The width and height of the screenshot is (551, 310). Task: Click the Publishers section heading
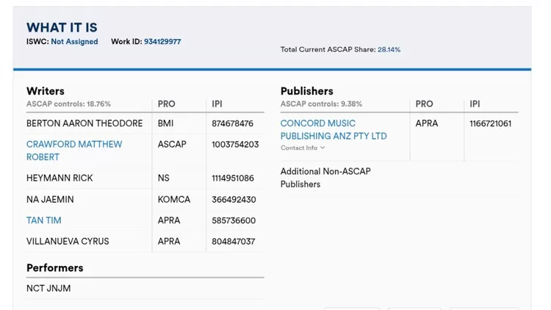307,91
